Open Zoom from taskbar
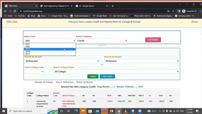Viewport: 202px width, 114px height. click(x=140, y=111)
